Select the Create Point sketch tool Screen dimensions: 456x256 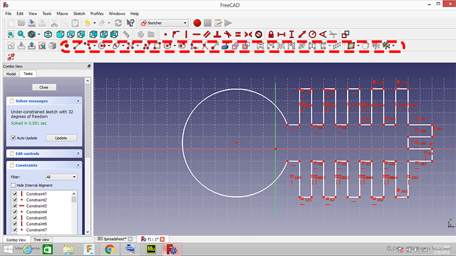point(67,46)
